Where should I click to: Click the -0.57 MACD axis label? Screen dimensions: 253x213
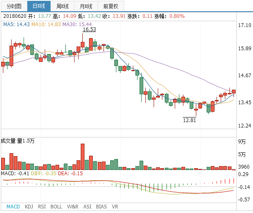point(244,199)
